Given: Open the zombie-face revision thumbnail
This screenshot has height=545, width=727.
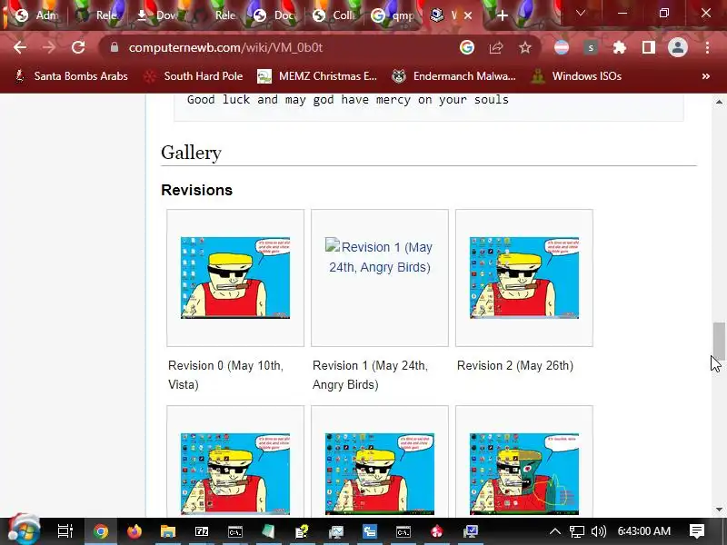Looking at the screenshot, I should (x=524, y=473).
